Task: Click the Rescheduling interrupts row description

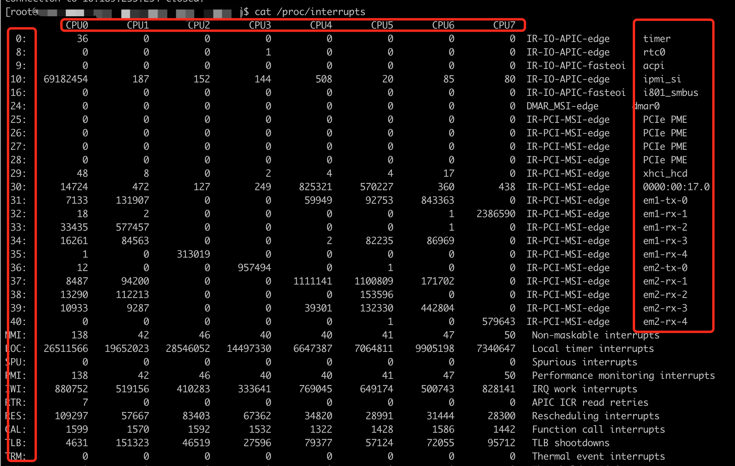Action: pyautogui.click(x=595, y=416)
